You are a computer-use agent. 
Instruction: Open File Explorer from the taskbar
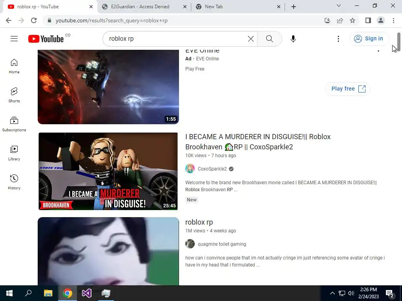48,293
